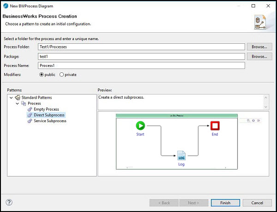Click the Log label in preview
The image size is (277, 212).
coord(181,164)
